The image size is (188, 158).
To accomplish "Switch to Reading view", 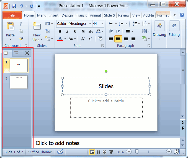I will [105, 152].
